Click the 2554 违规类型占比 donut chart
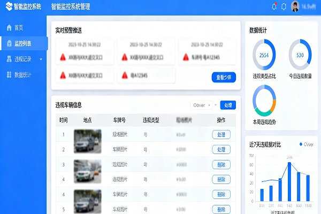Viewport: 321px width, 214px height. pyautogui.click(x=264, y=56)
